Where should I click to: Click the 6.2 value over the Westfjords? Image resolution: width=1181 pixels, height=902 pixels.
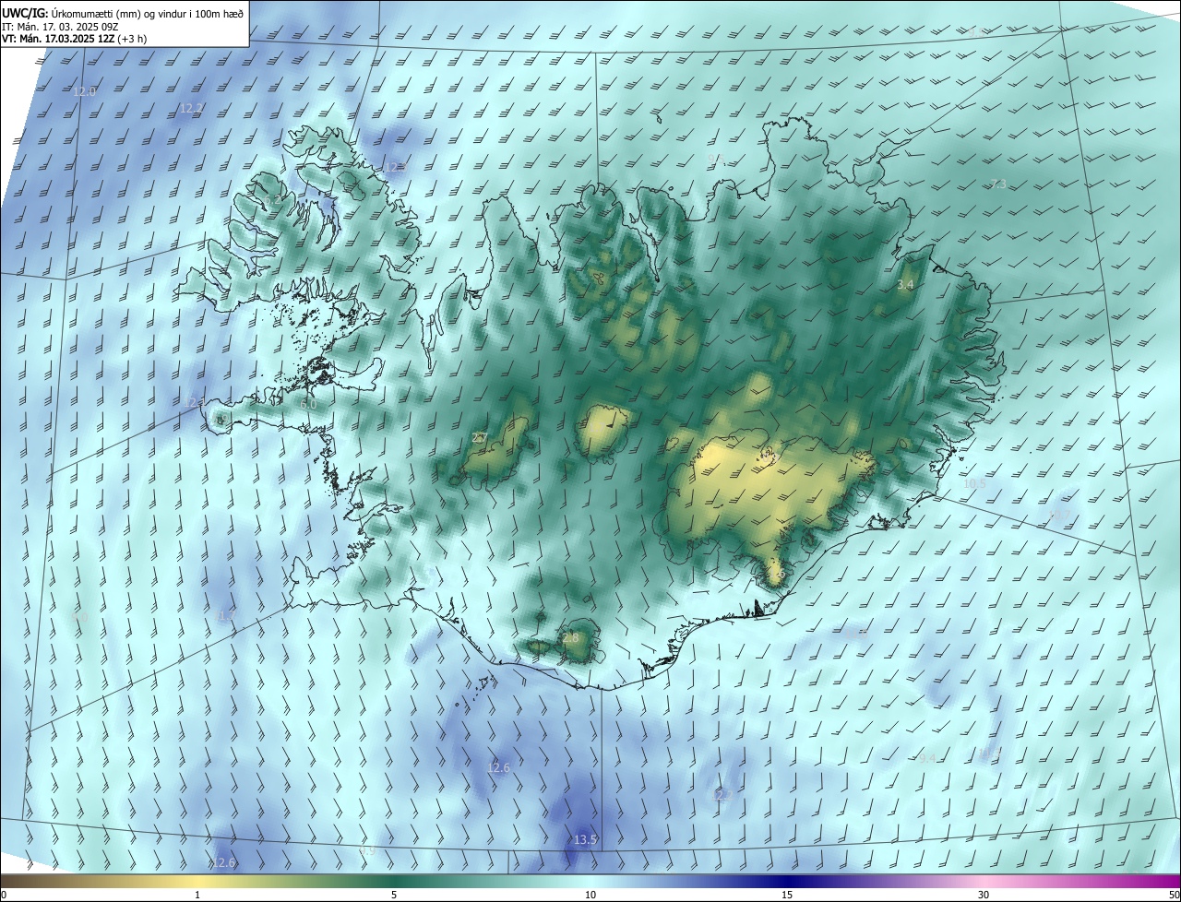272,200
